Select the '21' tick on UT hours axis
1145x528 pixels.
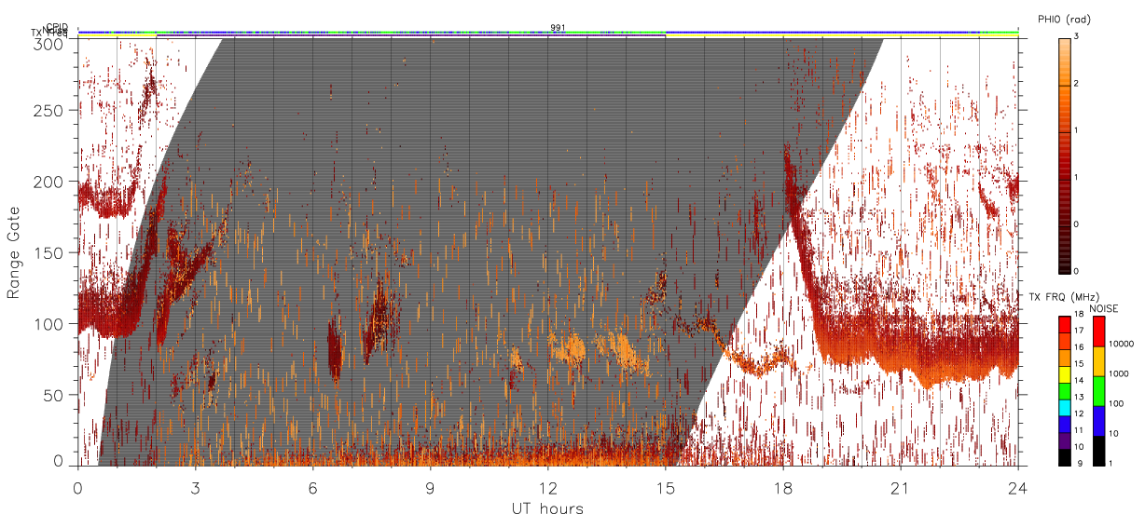[901, 487]
